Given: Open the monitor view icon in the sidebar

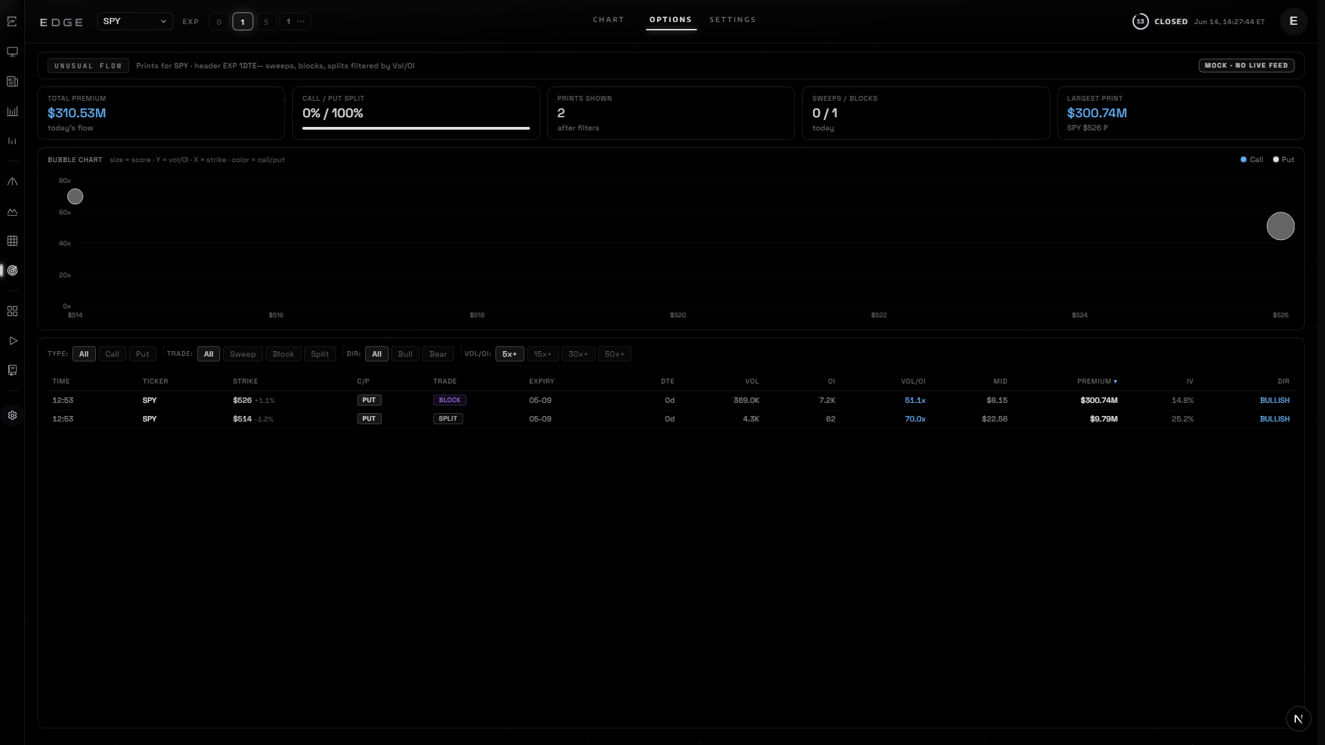Looking at the screenshot, I should (12, 52).
